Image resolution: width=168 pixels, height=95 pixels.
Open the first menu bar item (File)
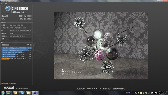2,3
